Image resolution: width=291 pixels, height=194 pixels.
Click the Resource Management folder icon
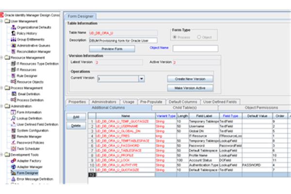click(7, 57)
